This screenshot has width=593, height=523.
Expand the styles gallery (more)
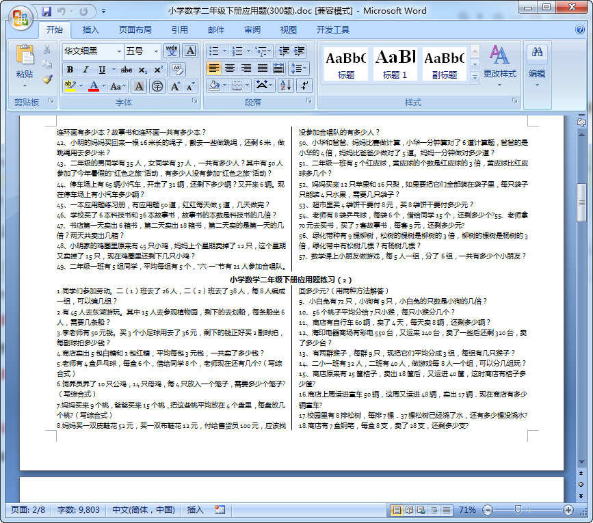click(x=475, y=77)
